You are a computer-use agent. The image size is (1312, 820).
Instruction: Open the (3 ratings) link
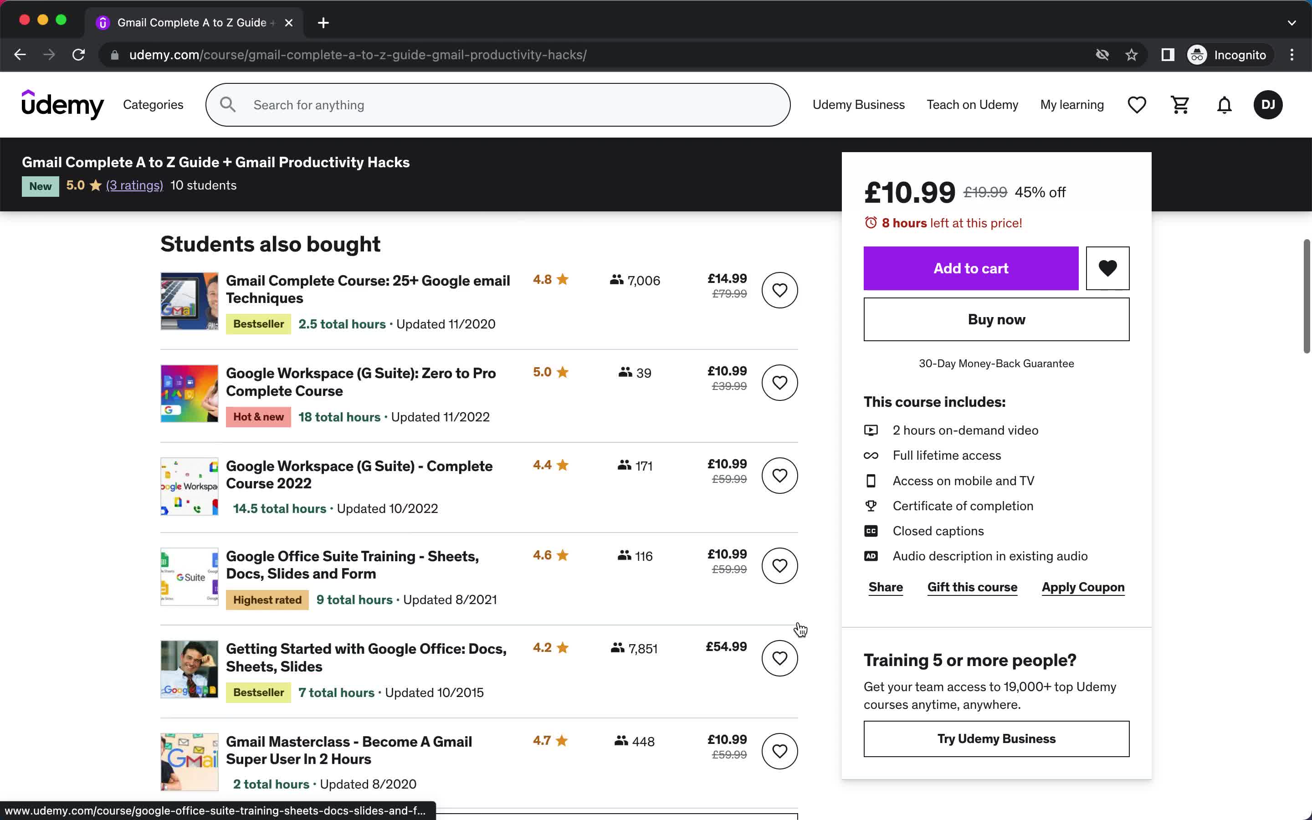(134, 185)
